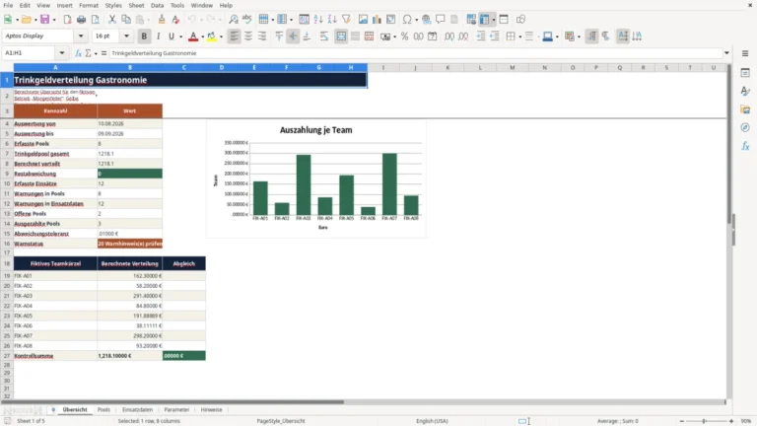Open the Sidebar Gallery icon

[745, 109]
